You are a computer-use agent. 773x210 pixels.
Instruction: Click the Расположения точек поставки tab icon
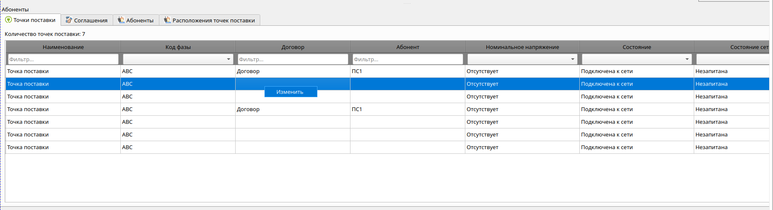click(167, 20)
